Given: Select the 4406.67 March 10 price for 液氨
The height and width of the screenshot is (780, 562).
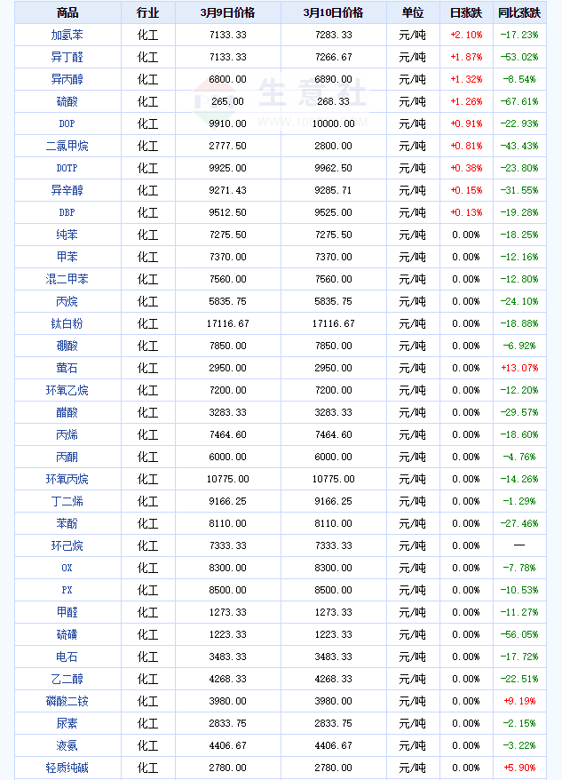Looking at the screenshot, I should [333, 745].
